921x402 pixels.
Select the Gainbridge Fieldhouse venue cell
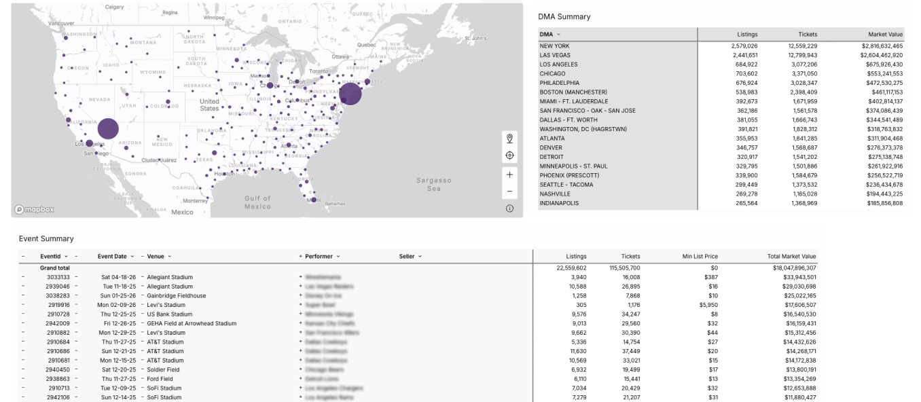click(177, 295)
